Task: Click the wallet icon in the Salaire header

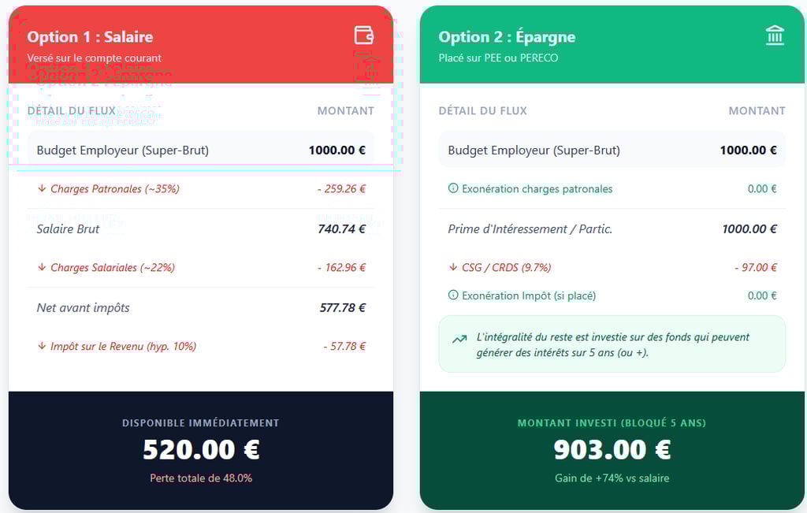Action: click(363, 35)
